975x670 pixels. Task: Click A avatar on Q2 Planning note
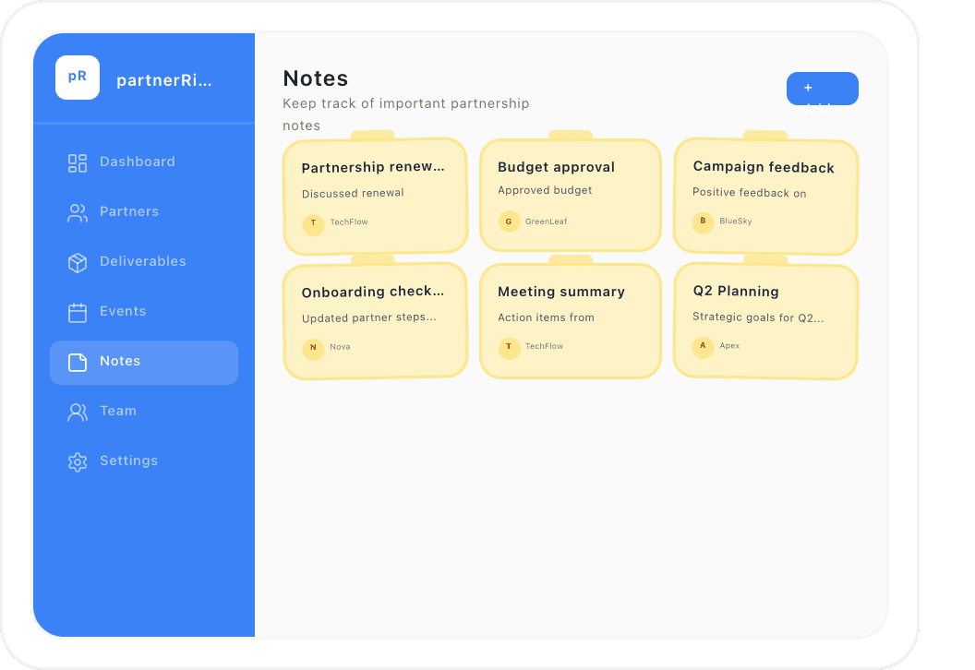[703, 345]
